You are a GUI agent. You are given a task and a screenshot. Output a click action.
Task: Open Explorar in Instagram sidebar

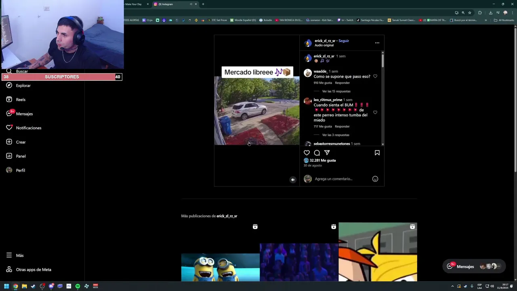click(19, 86)
